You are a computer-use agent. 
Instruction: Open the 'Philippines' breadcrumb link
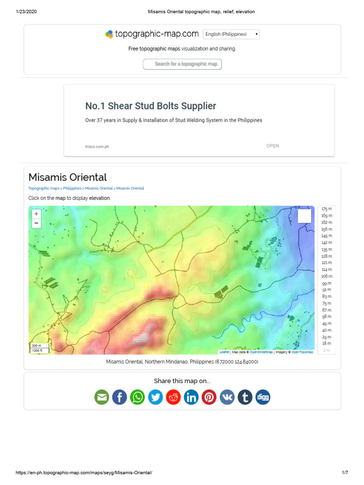[72, 189]
